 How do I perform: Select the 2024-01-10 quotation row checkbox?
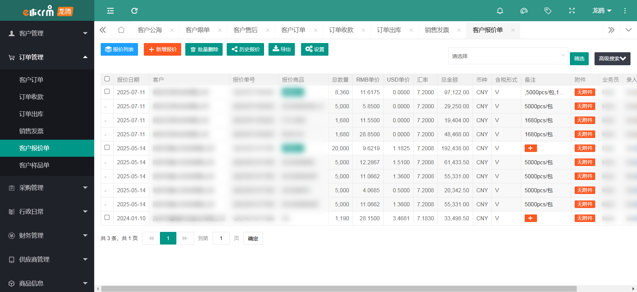click(x=107, y=218)
